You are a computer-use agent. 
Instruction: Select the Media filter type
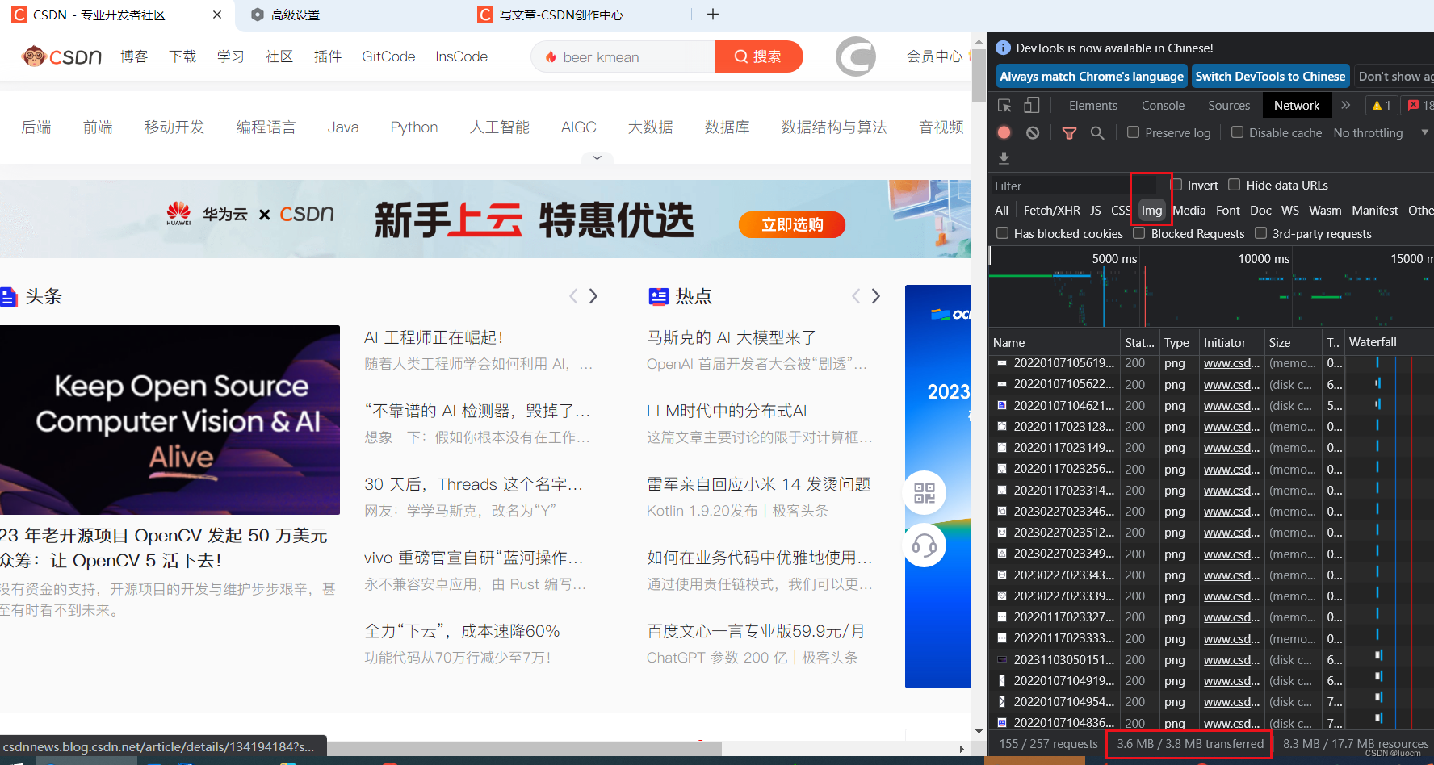tap(1189, 210)
